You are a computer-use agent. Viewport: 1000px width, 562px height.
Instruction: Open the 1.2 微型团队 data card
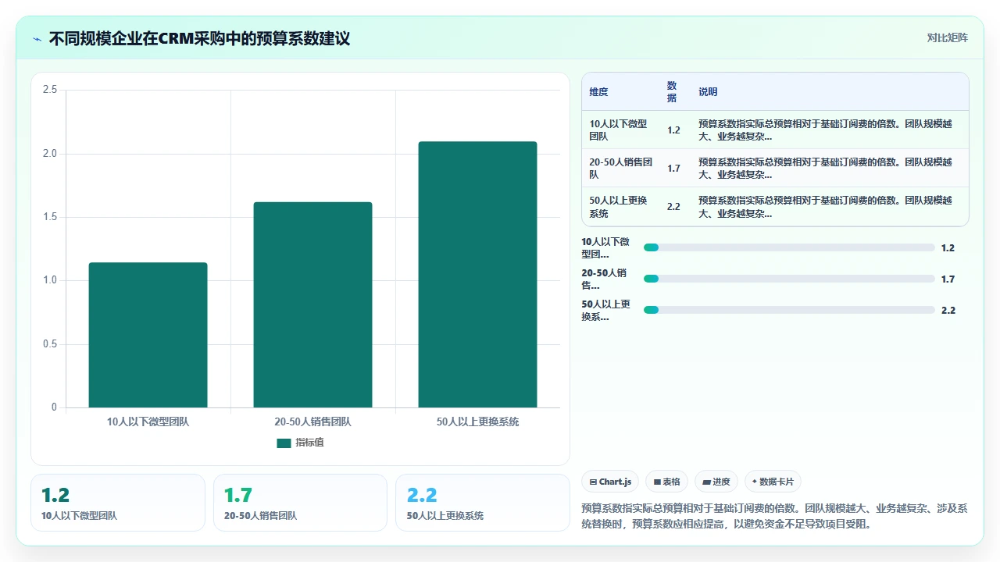coord(118,503)
